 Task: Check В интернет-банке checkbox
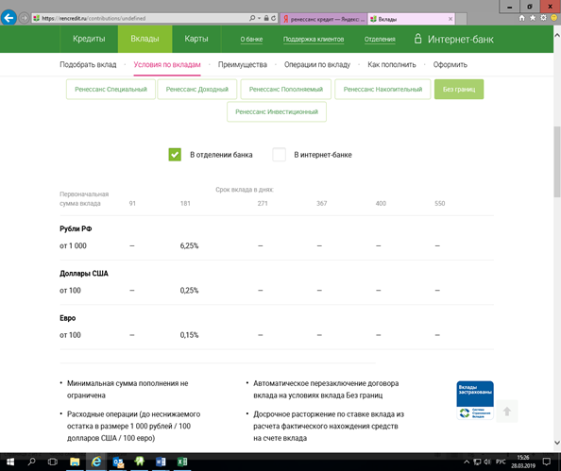tap(279, 155)
